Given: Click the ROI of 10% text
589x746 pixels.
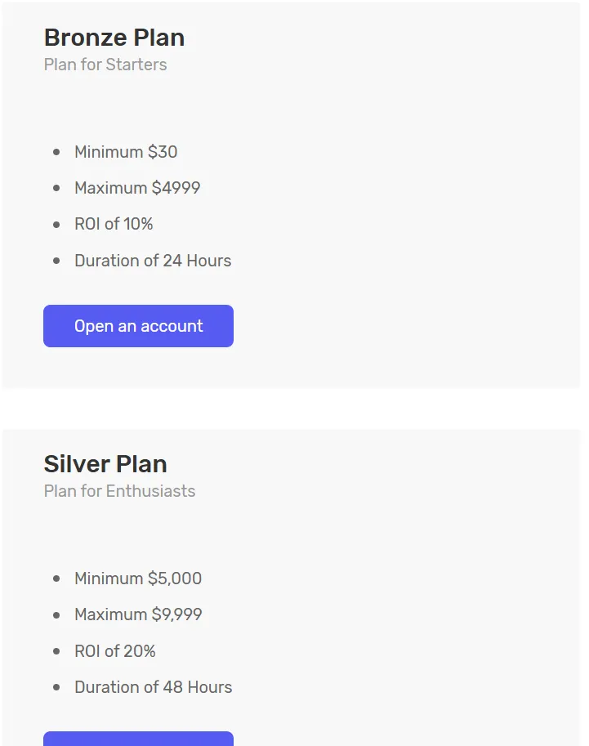Looking at the screenshot, I should coord(114,224).
